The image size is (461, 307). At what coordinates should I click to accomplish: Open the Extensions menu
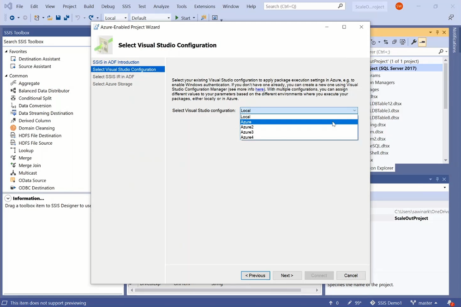204,6
